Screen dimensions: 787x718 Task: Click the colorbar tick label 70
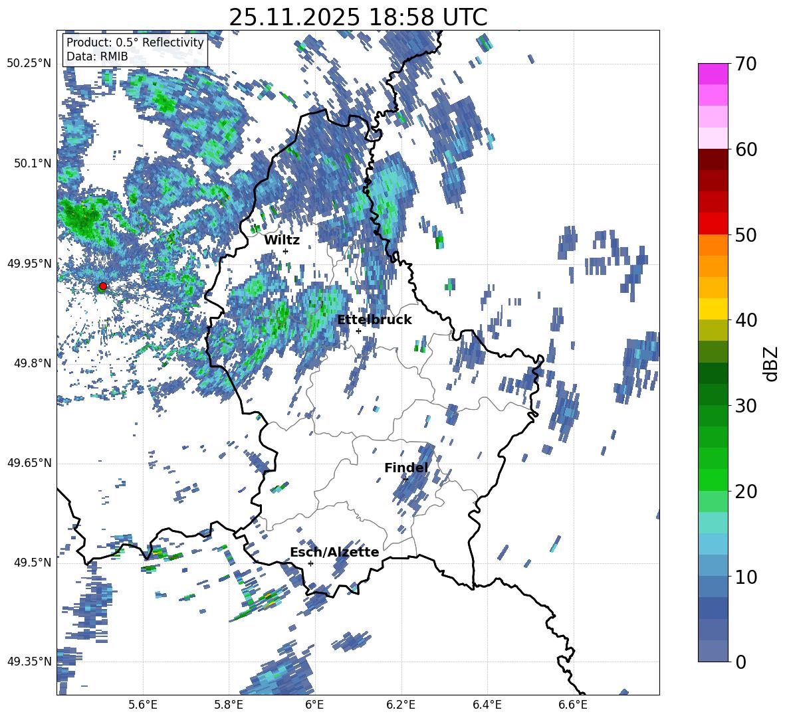point(746,64)
